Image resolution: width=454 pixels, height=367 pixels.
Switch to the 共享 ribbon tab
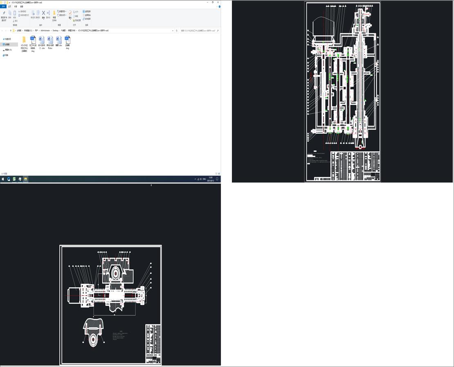16,6
